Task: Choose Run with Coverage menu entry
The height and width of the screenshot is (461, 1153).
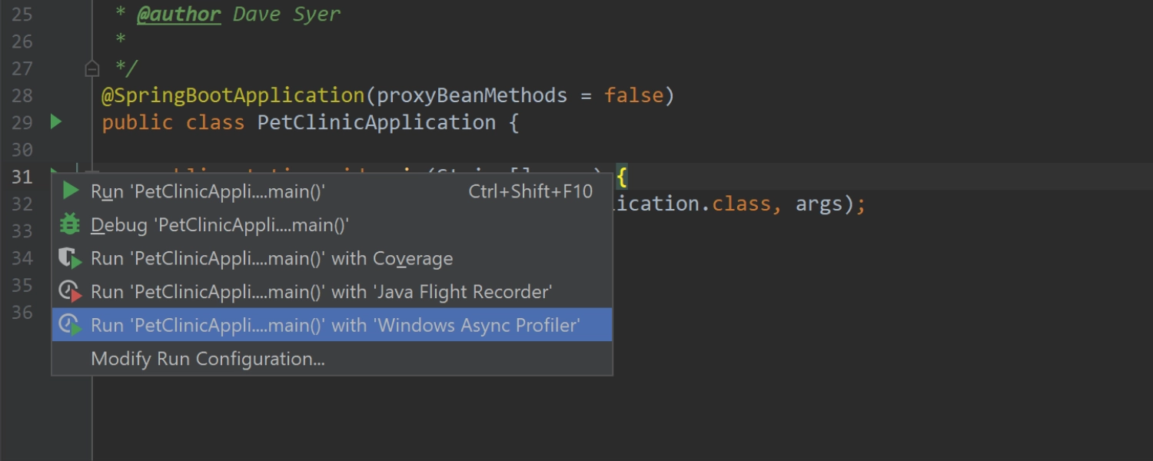Action: [332, 259]
